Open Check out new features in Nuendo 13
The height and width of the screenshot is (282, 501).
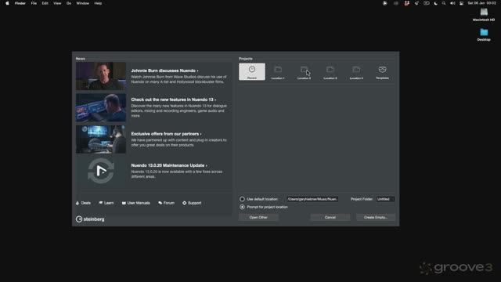(174, 99)
